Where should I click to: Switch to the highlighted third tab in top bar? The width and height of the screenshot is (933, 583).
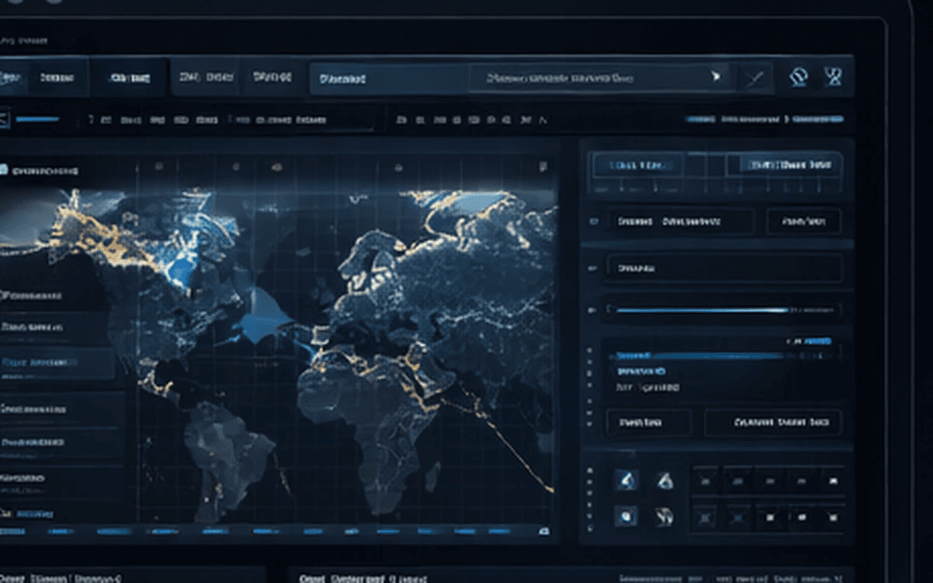click(x=130, y=78)
